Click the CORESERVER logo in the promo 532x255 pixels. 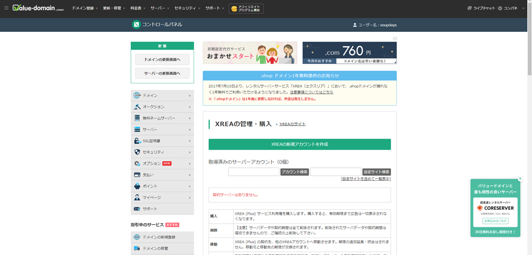pos(495,208)
